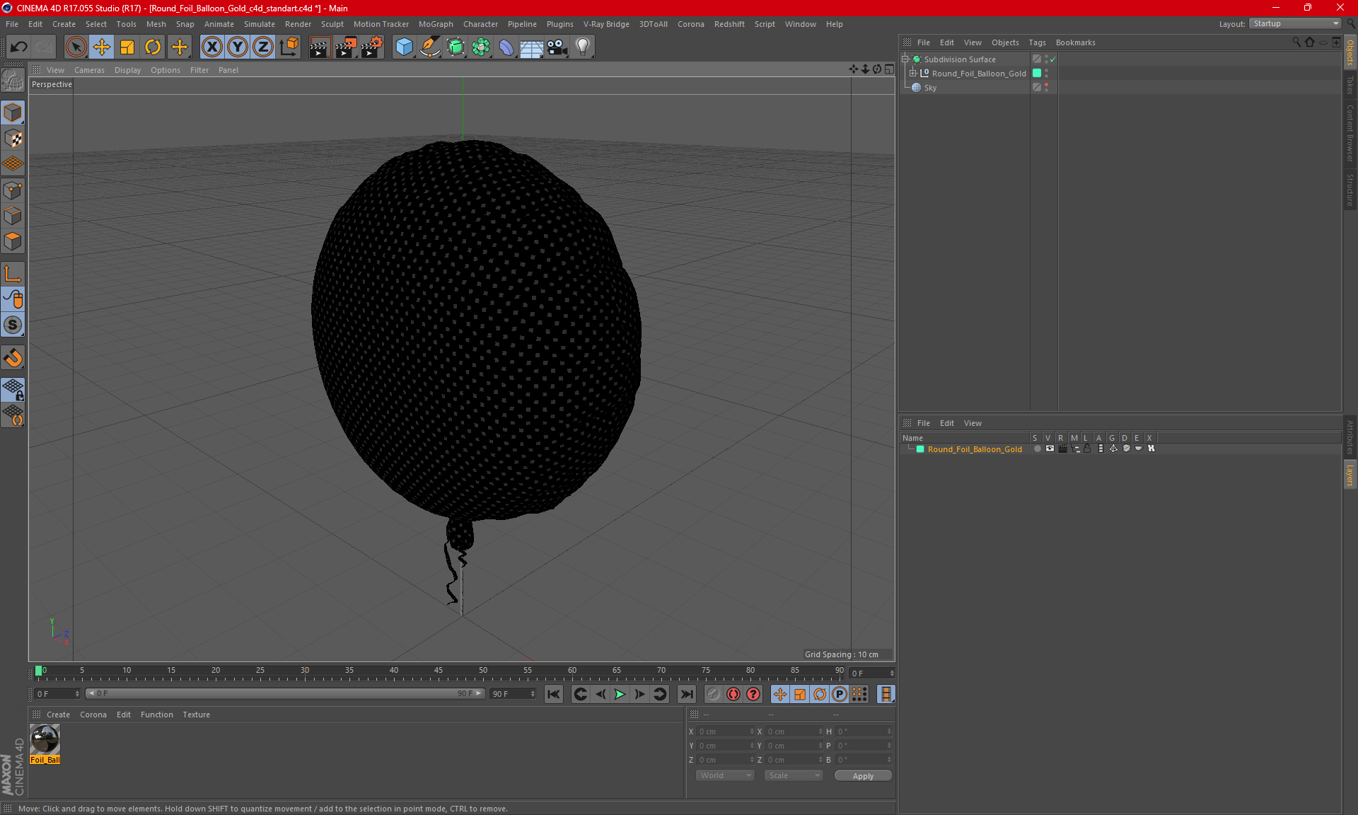This screenshot has width=1358, height=815.
Task: Click the Bend deformer icon
Action: click(x=506, y=47)
